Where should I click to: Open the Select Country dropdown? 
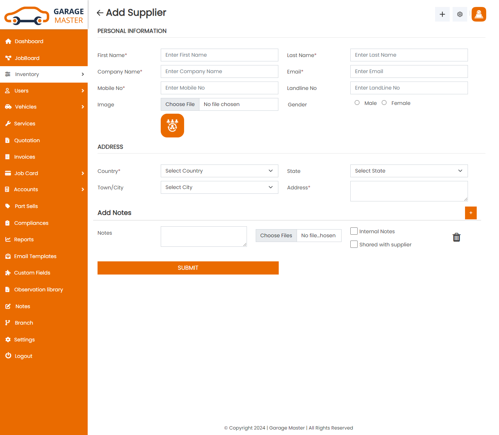click(x=219, y=171)
